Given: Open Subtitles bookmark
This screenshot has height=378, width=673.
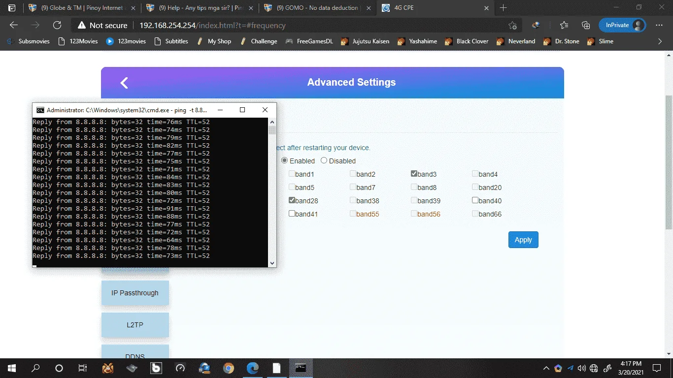Looking at the screenshot, I should pyautogui.click(x=171, y=41).
